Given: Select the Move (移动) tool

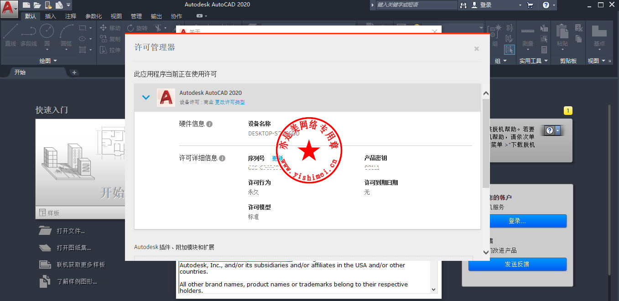Looking at the screenshot, I should click(110, 28).
